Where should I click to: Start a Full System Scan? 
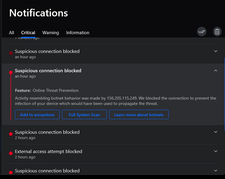[84, 114]
